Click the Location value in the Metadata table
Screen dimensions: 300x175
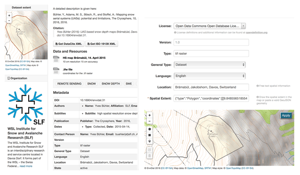tap(106, 162)
